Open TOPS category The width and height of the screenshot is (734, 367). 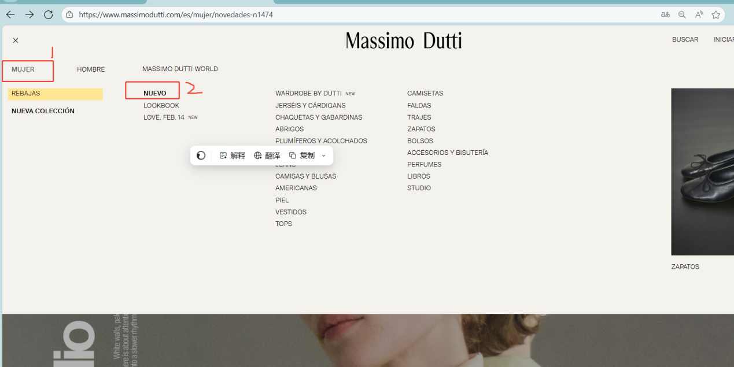pyautogui.click(x=283, y=224)
